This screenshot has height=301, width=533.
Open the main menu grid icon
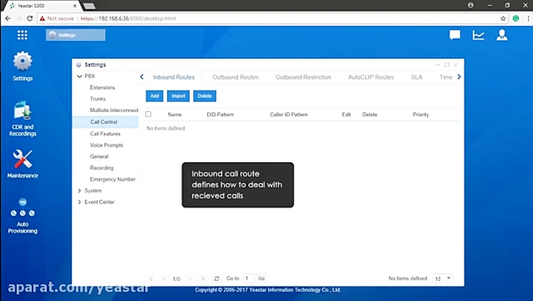pos(23,35)
